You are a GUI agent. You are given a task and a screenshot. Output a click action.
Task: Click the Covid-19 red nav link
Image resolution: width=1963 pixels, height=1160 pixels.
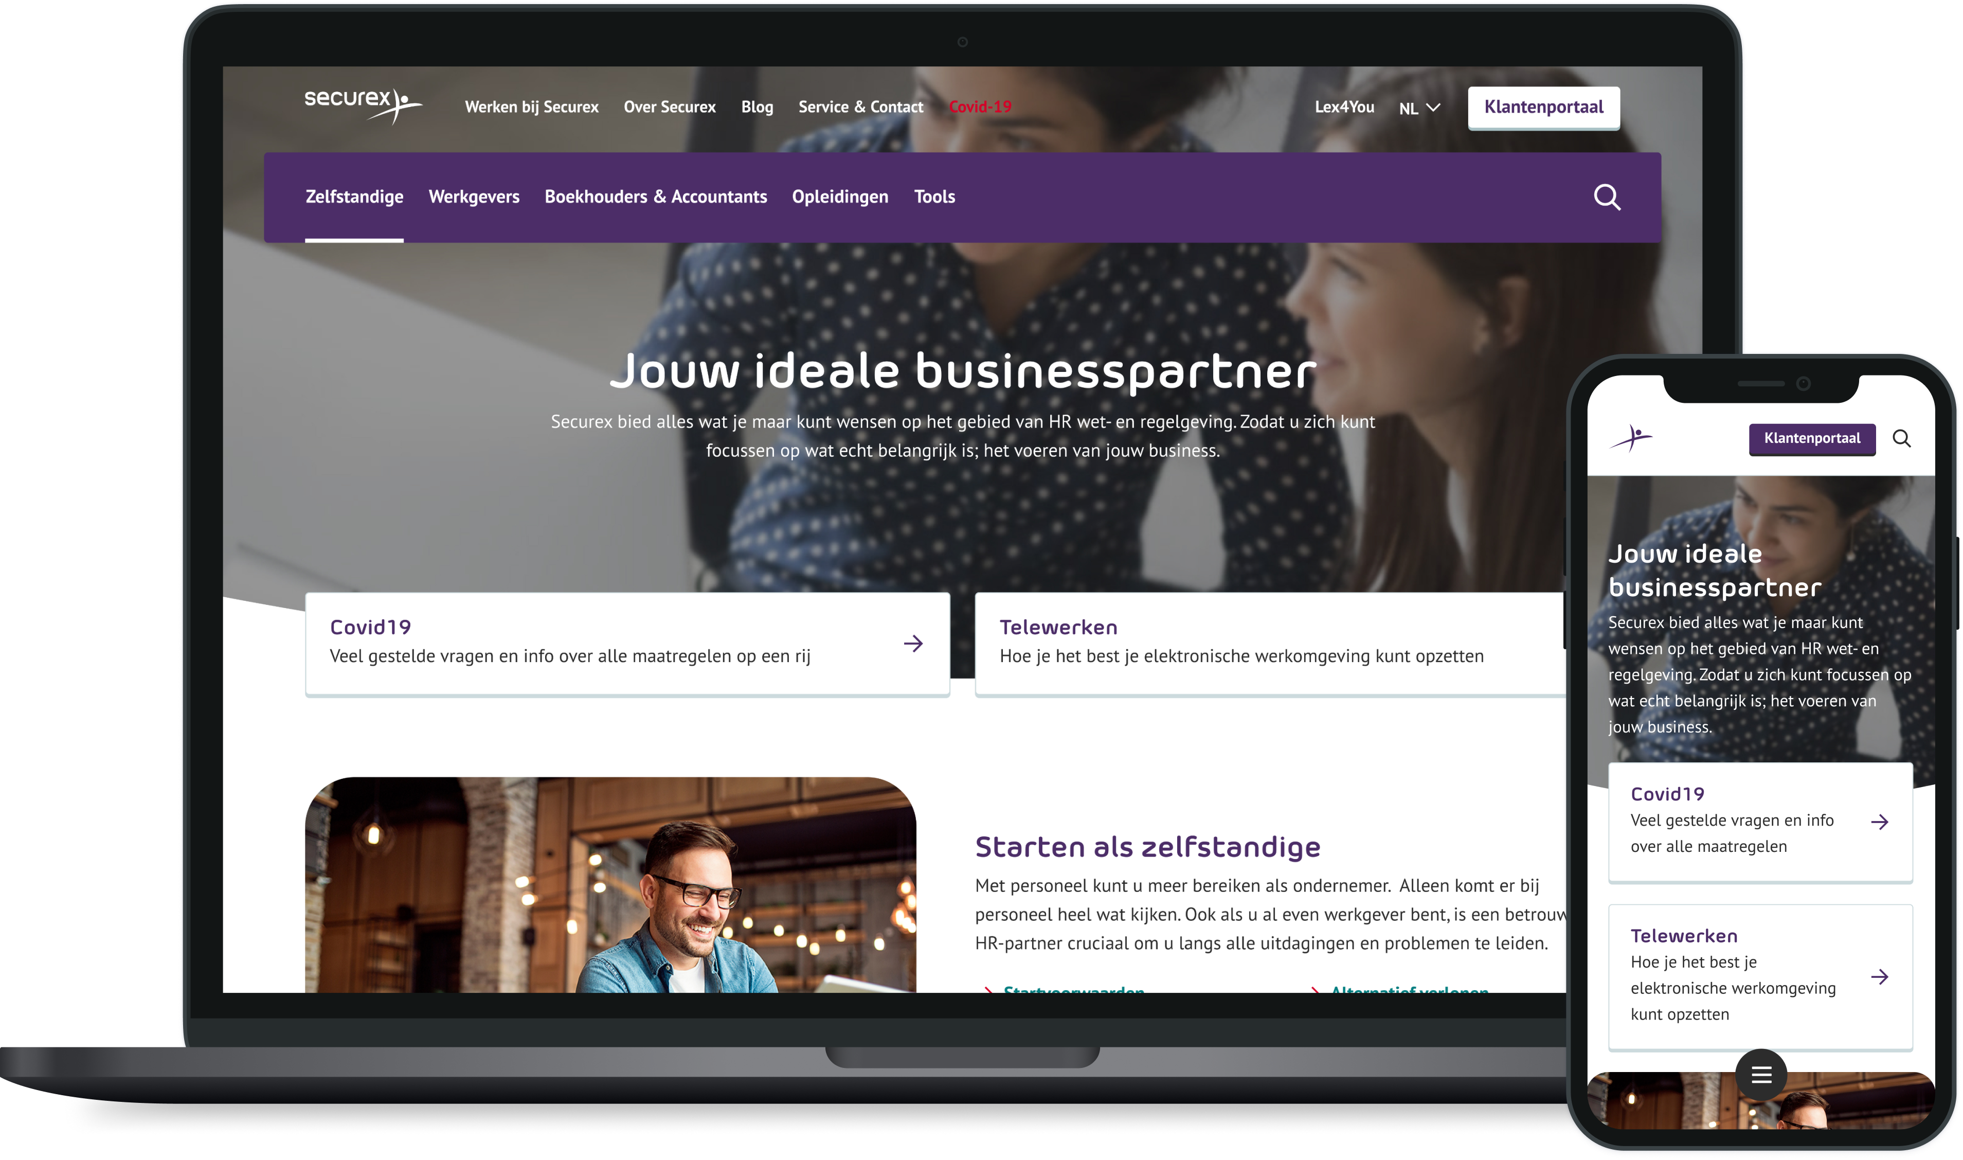[980, 106]
